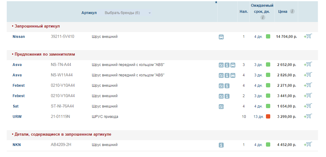Viewport: 326px width, 157px height.
Task: Sort by Артикул column header
Action: pyautogui.click(x=89, y=13)
